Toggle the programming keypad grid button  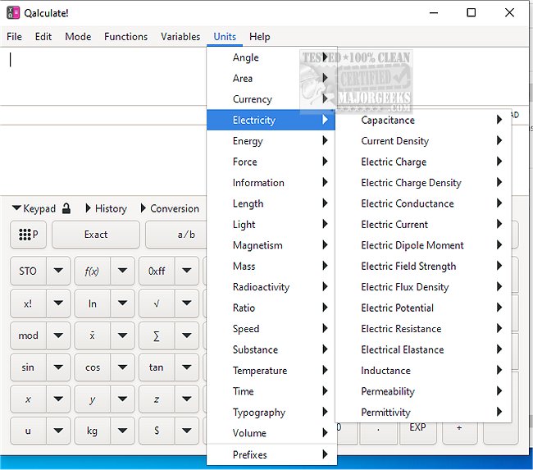pos(28,235)
